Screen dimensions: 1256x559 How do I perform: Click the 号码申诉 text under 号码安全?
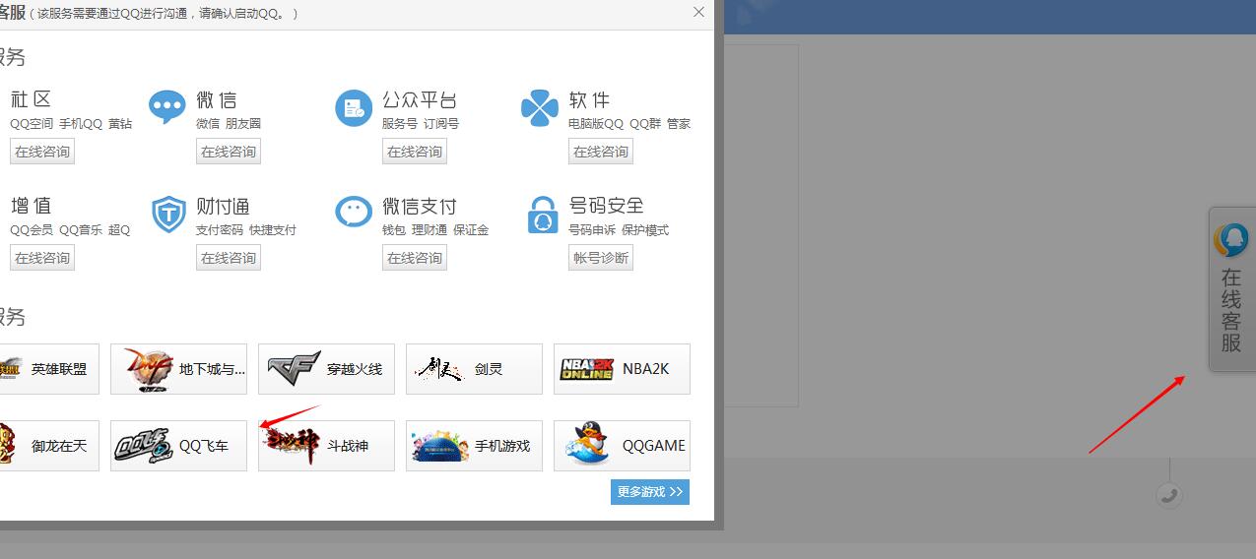592,230
